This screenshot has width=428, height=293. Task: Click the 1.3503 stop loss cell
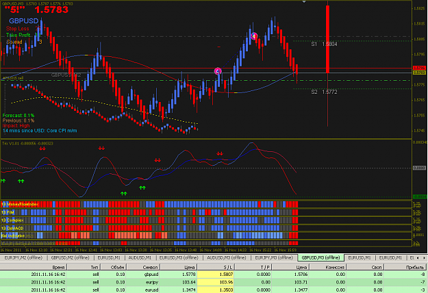click(x=215, y=290)
